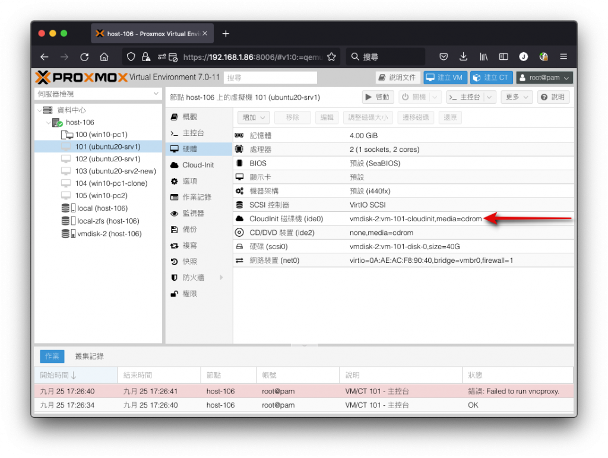Collapse the host-106 node arrow
Viewport: 608px width, 458px height.
pos(49,122)
